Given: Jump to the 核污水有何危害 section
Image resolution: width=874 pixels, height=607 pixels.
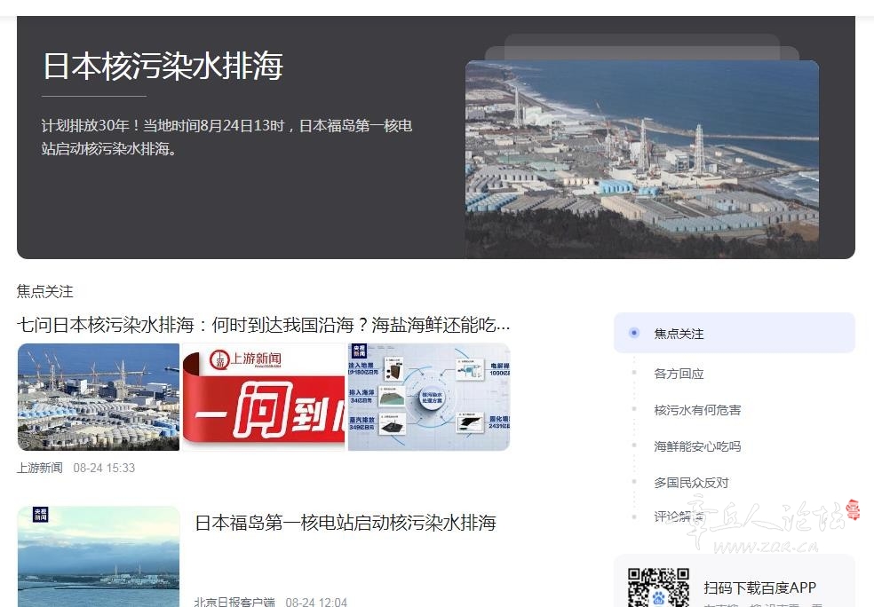Looking at the screenshot, I should pos(697,410).
